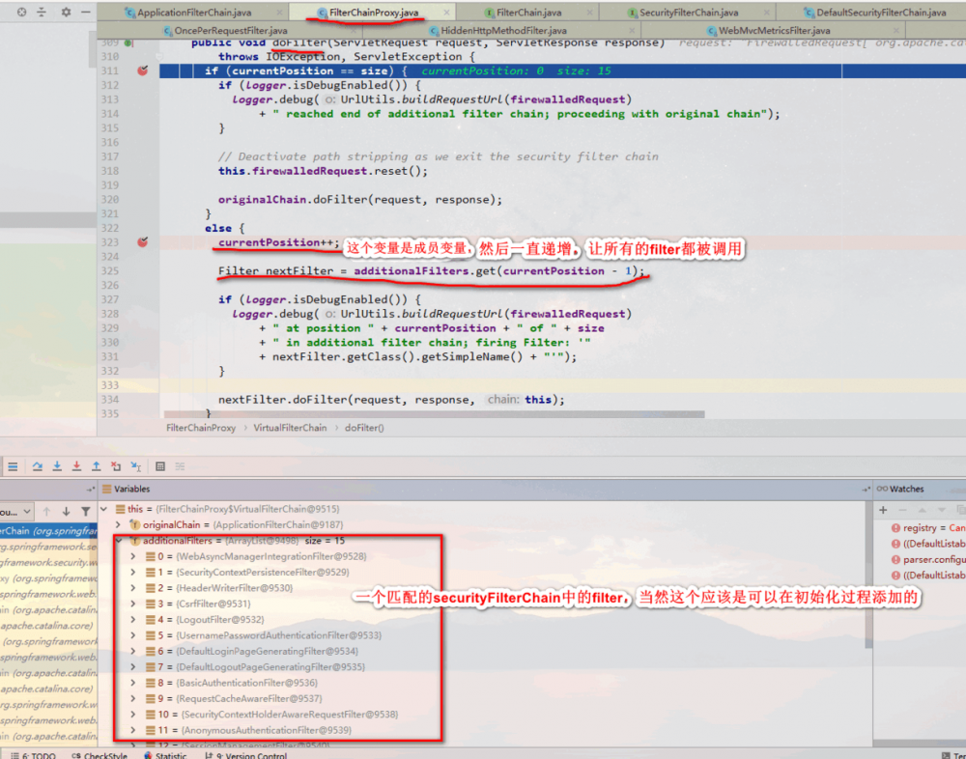
Task: Open the Statistic tool window
Action: click(165, 755)
